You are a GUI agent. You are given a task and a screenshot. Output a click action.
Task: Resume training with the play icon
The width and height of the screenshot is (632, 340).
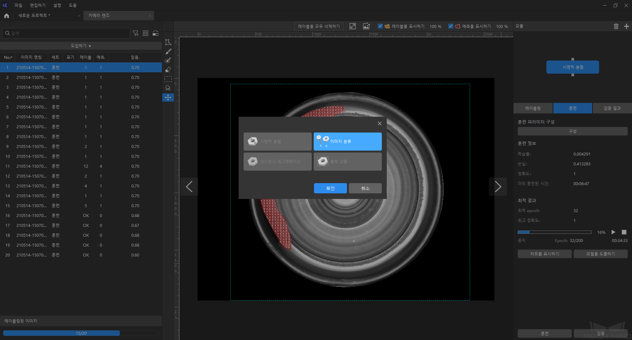tap(613, 232)
